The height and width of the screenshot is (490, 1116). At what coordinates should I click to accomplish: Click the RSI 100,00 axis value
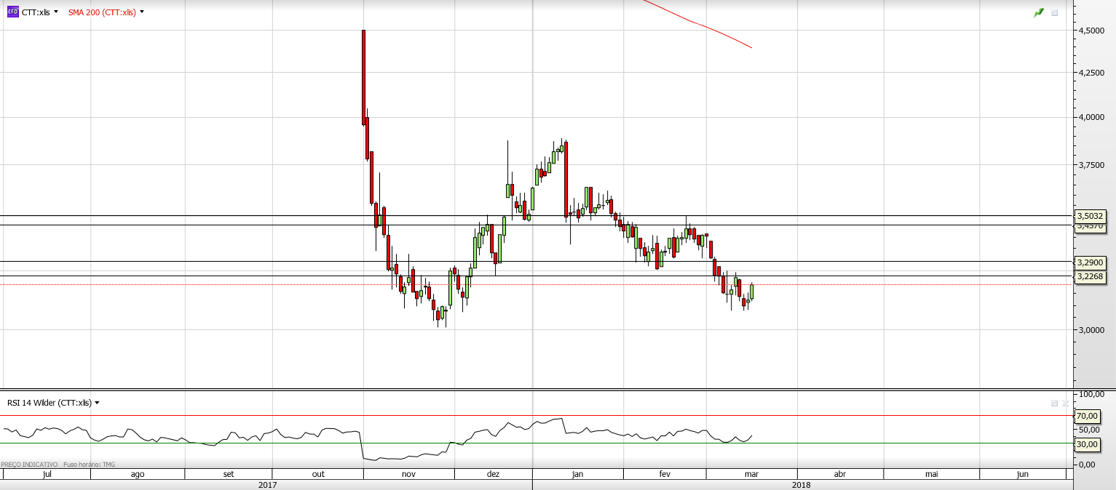click(1093, 394)
